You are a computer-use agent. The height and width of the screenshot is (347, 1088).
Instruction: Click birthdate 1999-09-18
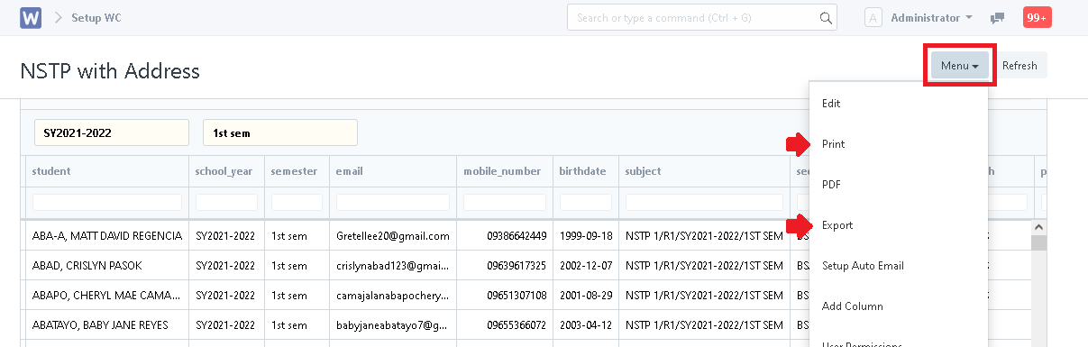point(586,236)
